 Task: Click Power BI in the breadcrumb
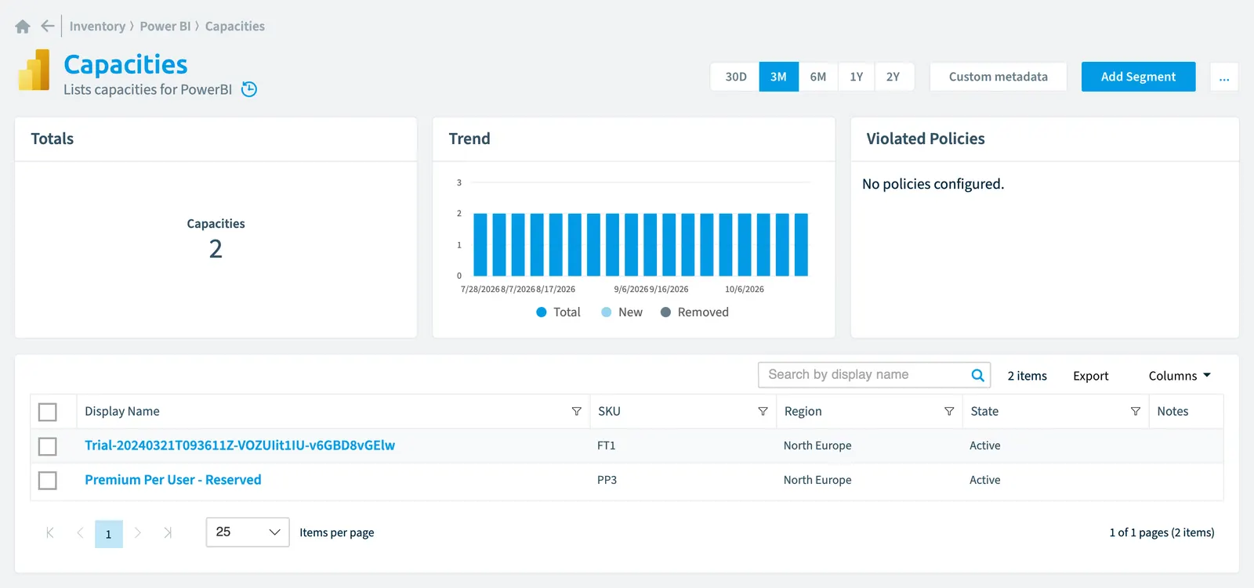pyautogui.click(x=165, y=26)
